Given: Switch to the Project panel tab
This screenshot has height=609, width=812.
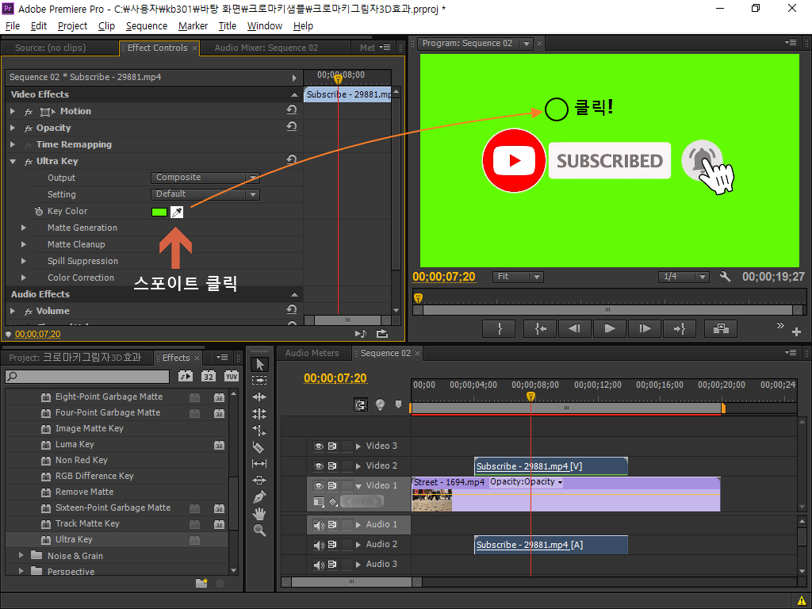Looking at the screenshot, I should pos(75,358).
